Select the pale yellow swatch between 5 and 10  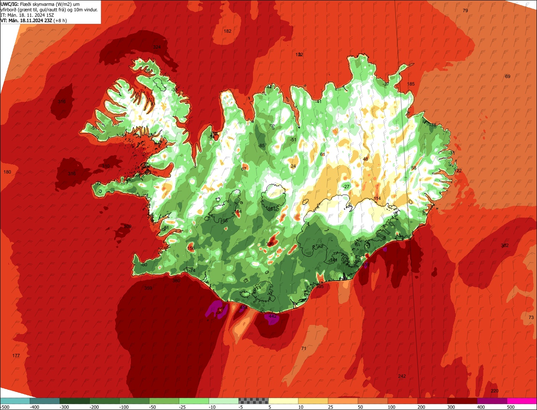coord(283,401)
